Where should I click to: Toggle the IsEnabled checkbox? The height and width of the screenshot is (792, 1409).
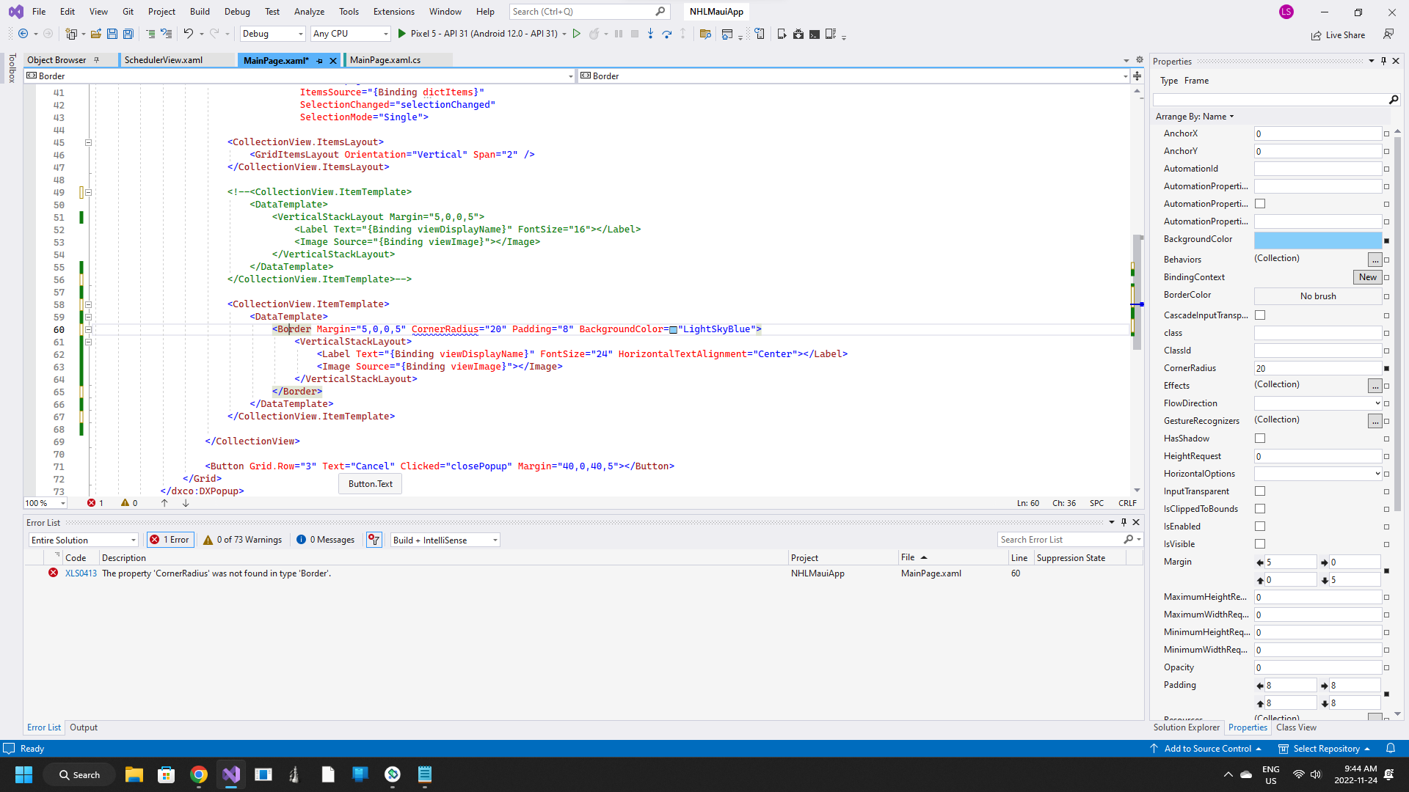(x=1260, y=527)
